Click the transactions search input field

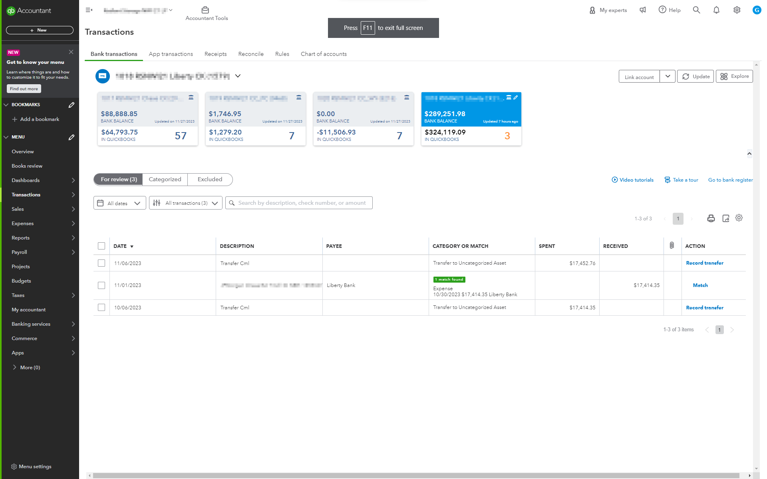pyautogui.click(x=299, y=203)
